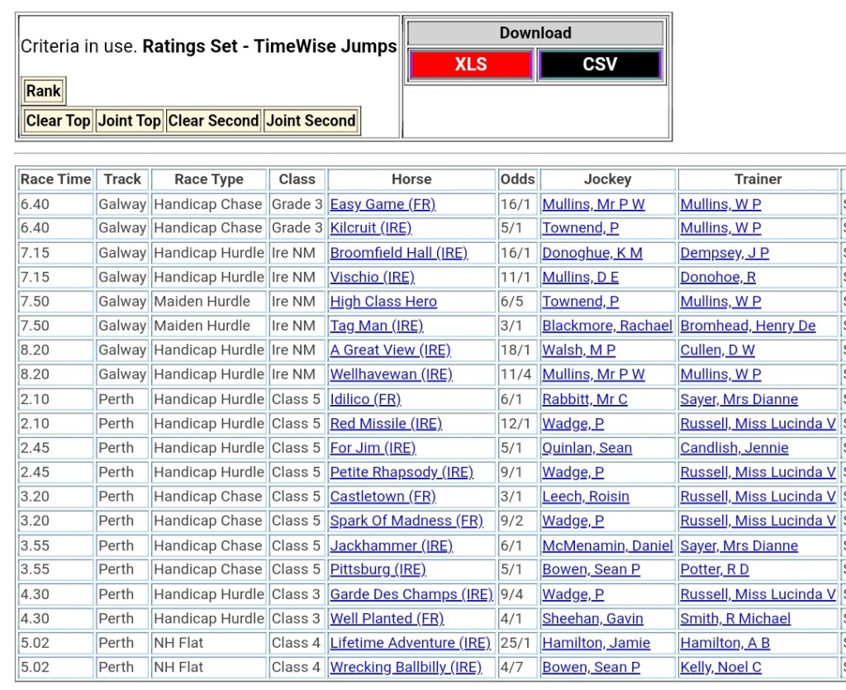Open horse Easy Game (FR) link
The image size is (846, 690).
tap(383, 204)
